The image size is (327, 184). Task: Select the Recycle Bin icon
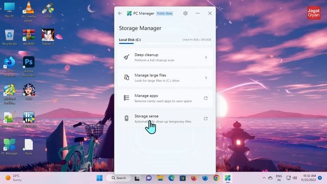tap(9, 37)
